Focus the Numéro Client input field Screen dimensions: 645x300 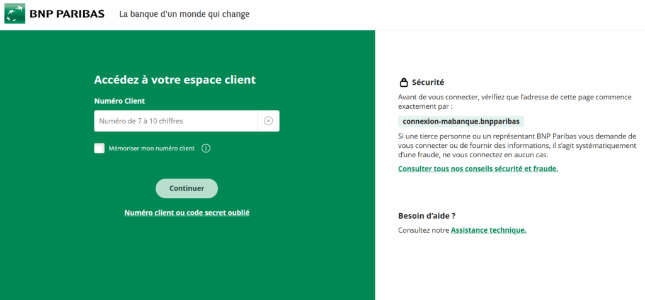(176, 121)
